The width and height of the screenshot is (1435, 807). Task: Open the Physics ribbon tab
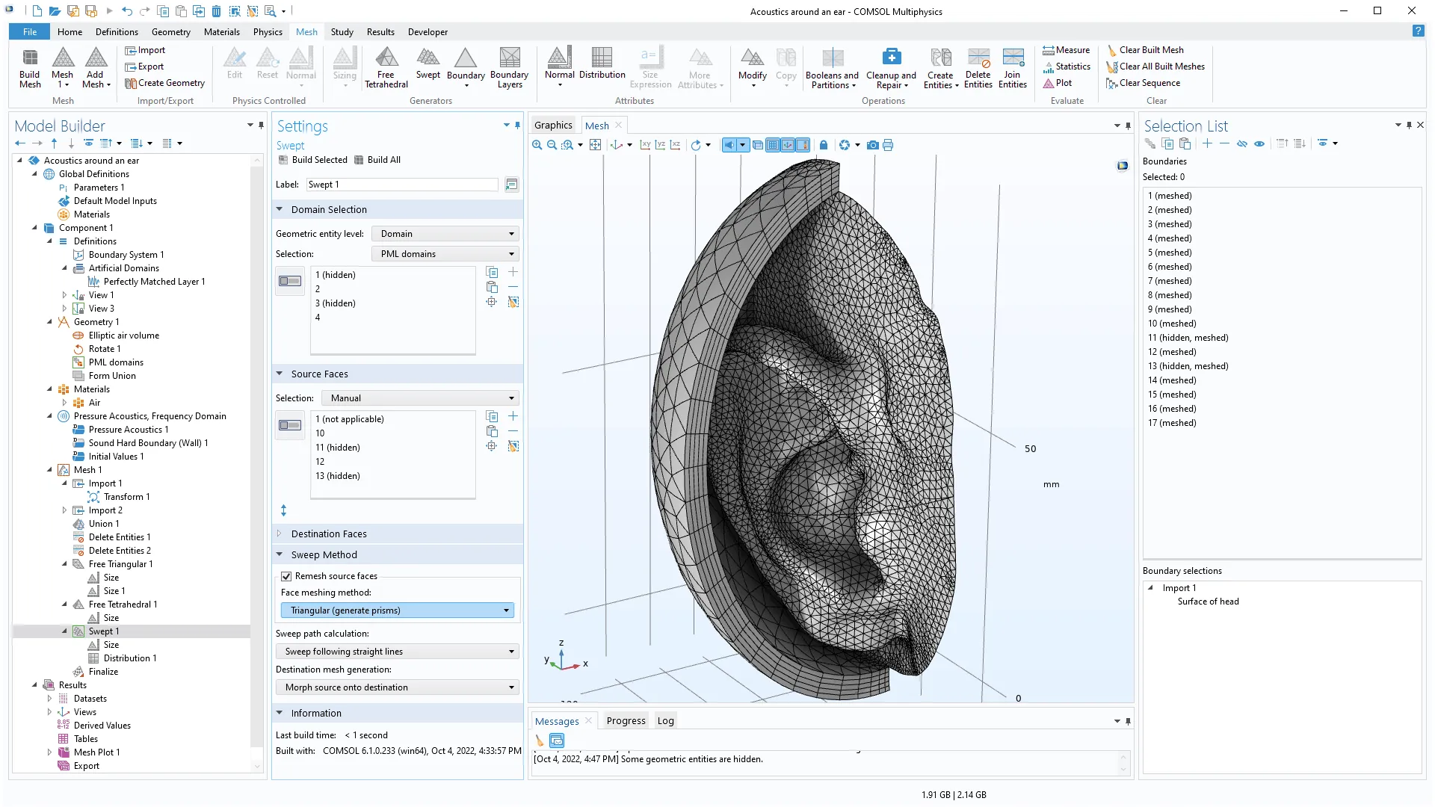tap(268, 32)
